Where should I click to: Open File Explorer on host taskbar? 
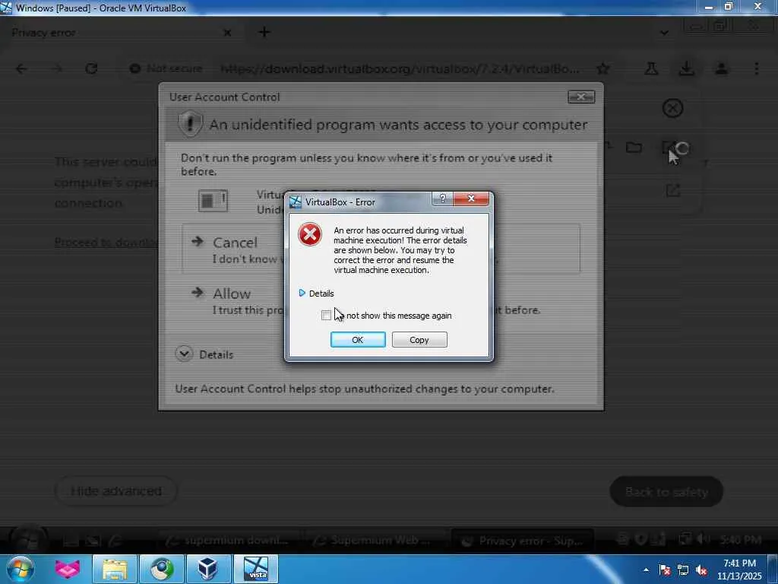pyautogui.click(x=115, y=569)
